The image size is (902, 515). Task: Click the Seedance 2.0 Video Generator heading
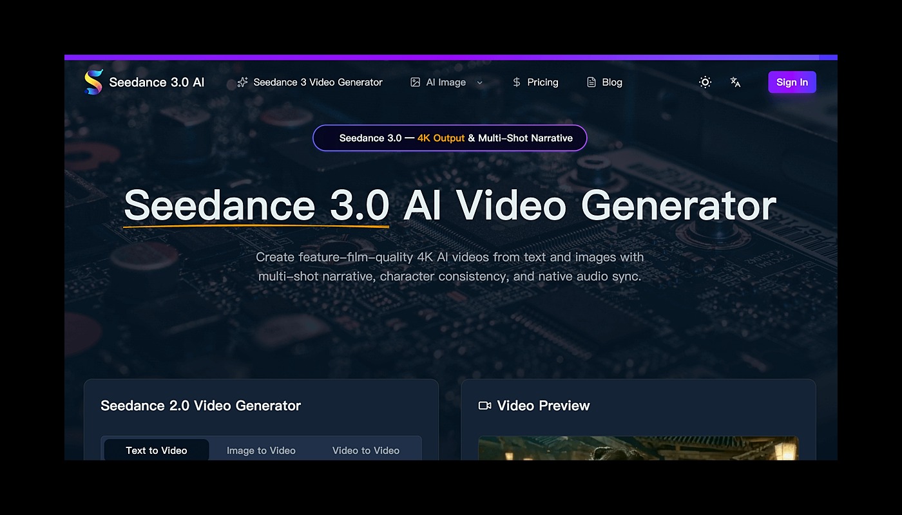[201, 406]
